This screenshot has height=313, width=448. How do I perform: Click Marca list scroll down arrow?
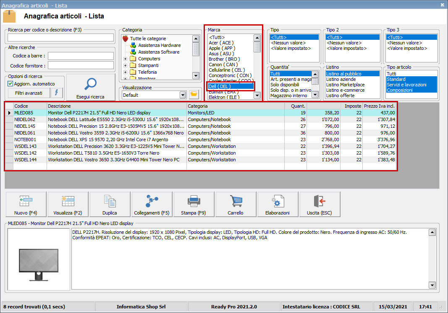[x=257, y=95]
